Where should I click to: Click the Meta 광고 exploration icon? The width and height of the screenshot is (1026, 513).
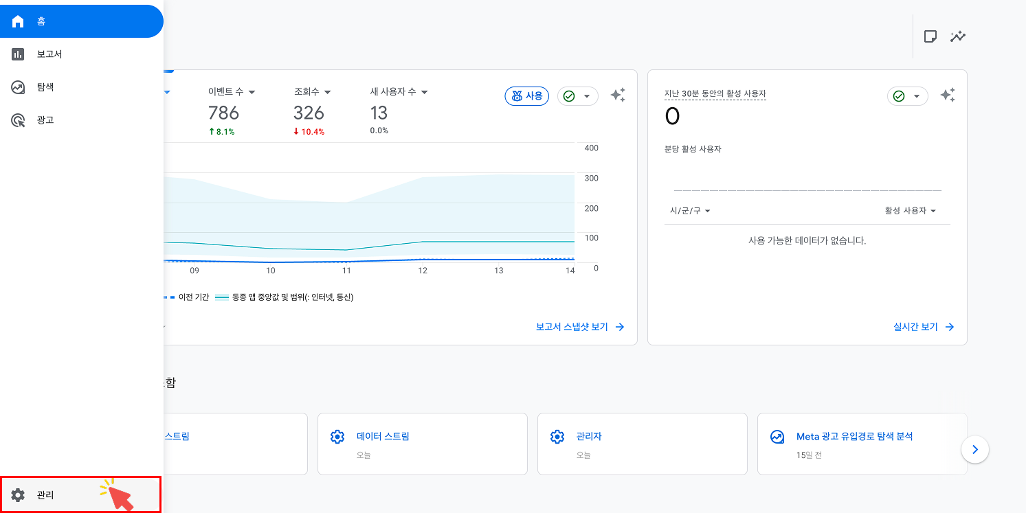click(777, 437)
